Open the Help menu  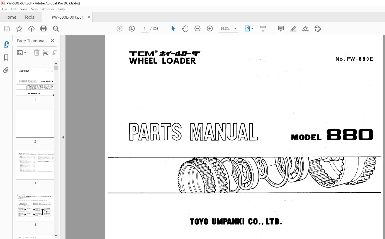tap(61, 9)
